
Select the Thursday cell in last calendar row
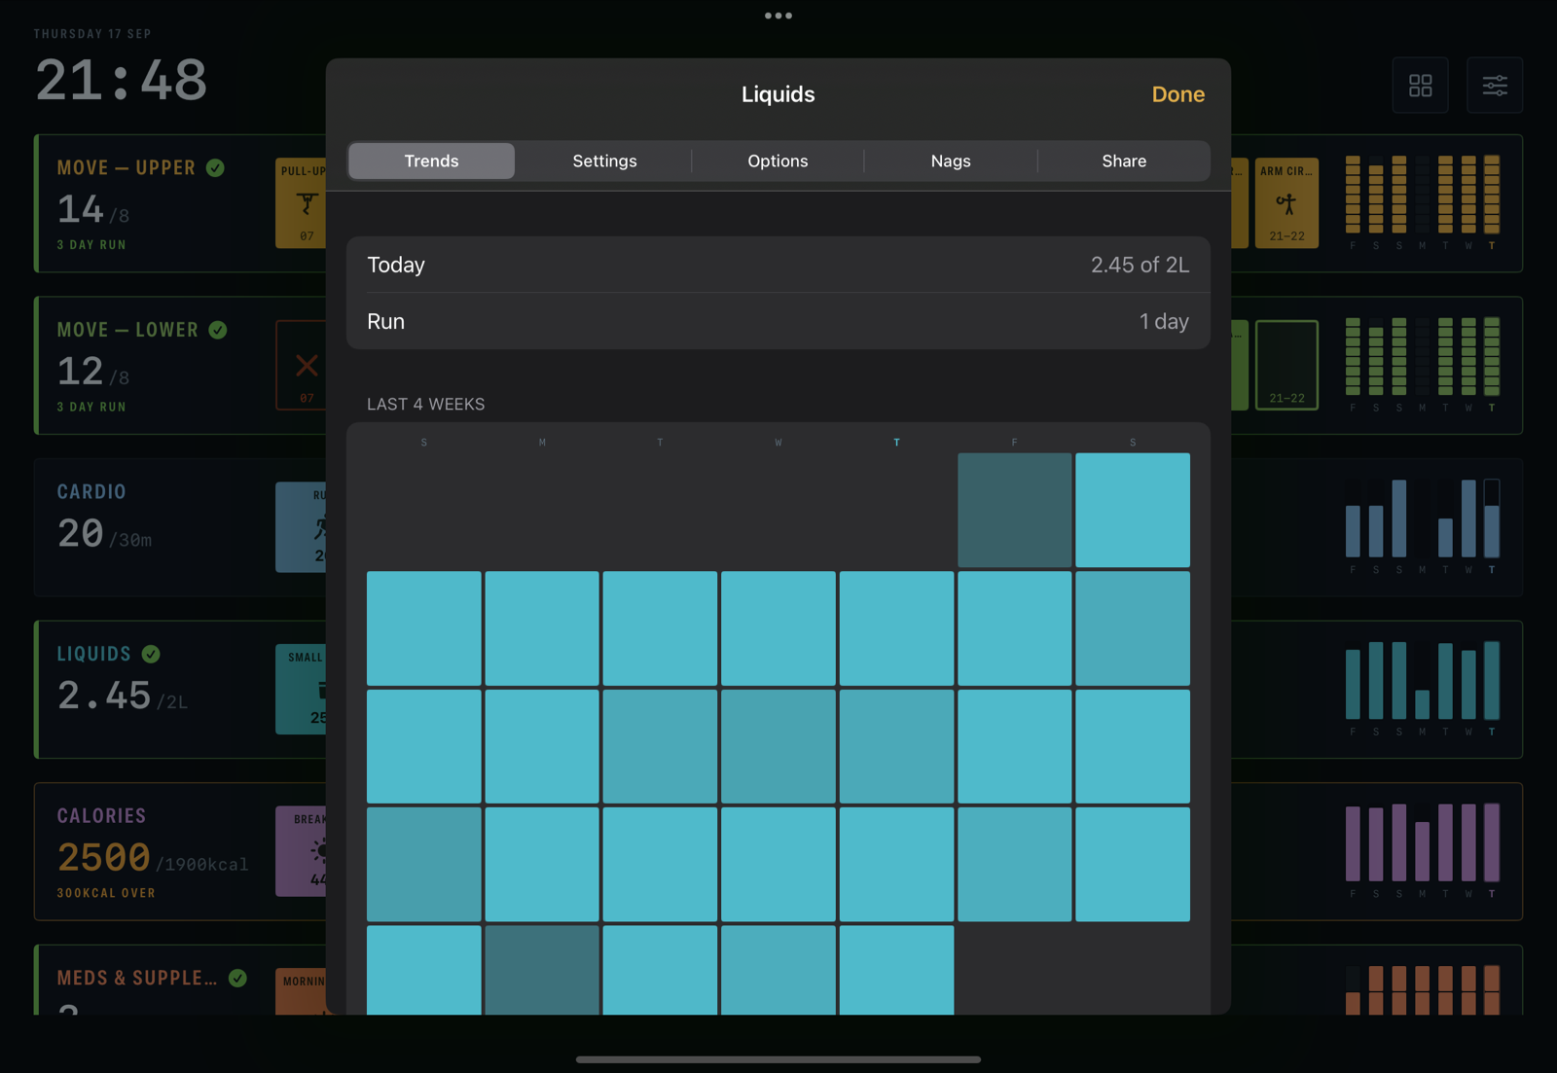896,970
